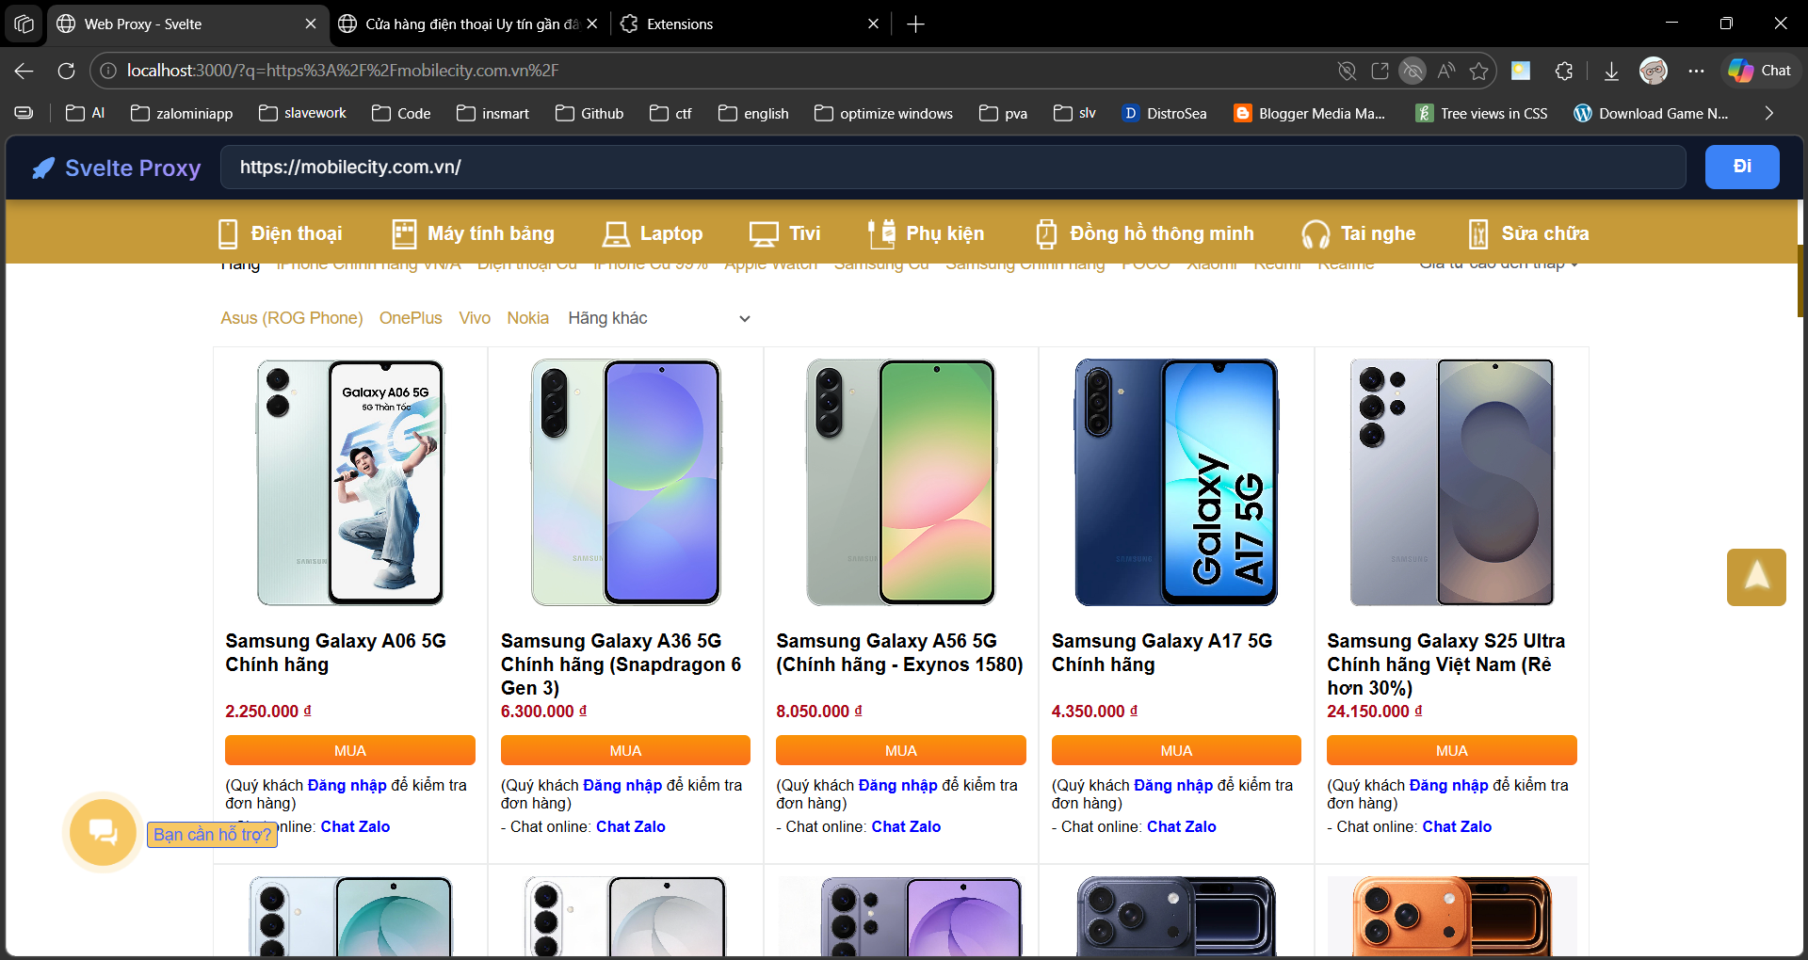
Task: Filter by Nokia brand
Action: 527,318
